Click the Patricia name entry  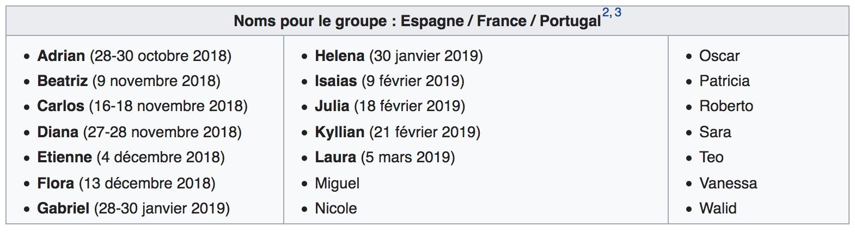tap(724, 81)
